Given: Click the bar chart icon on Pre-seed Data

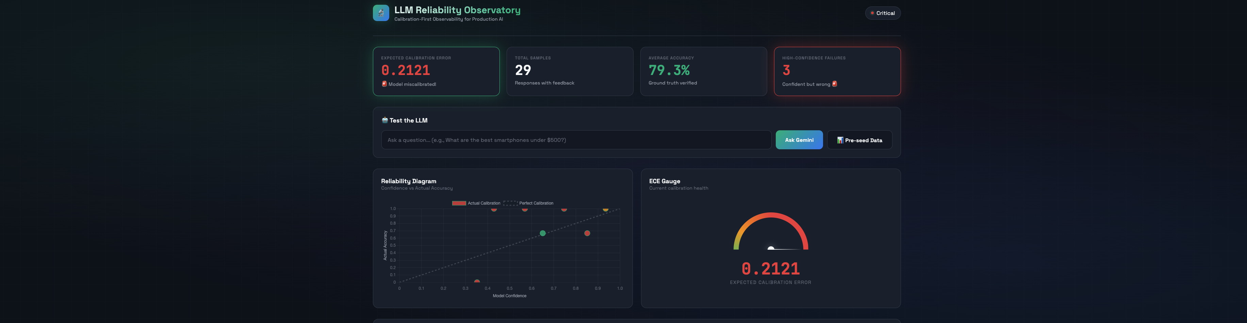Looking at the screenshot, I should 840,140.
